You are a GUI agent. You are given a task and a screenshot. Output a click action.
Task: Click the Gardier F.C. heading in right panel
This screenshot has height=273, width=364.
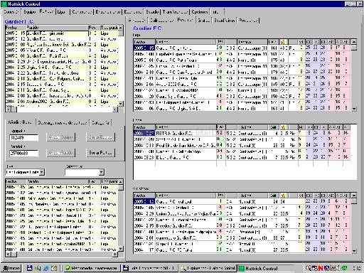(147, 28)
